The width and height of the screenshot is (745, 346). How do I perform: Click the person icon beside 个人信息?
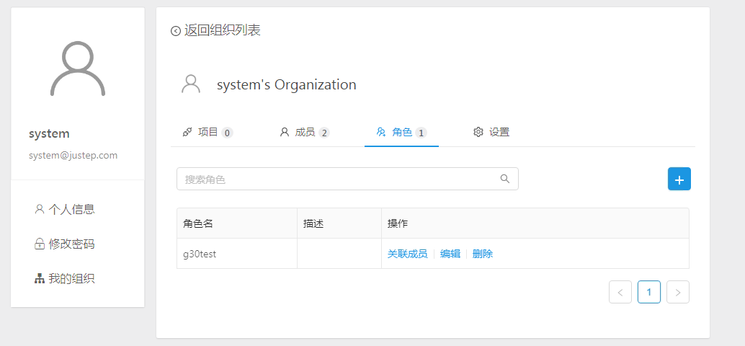click(40, 209)
